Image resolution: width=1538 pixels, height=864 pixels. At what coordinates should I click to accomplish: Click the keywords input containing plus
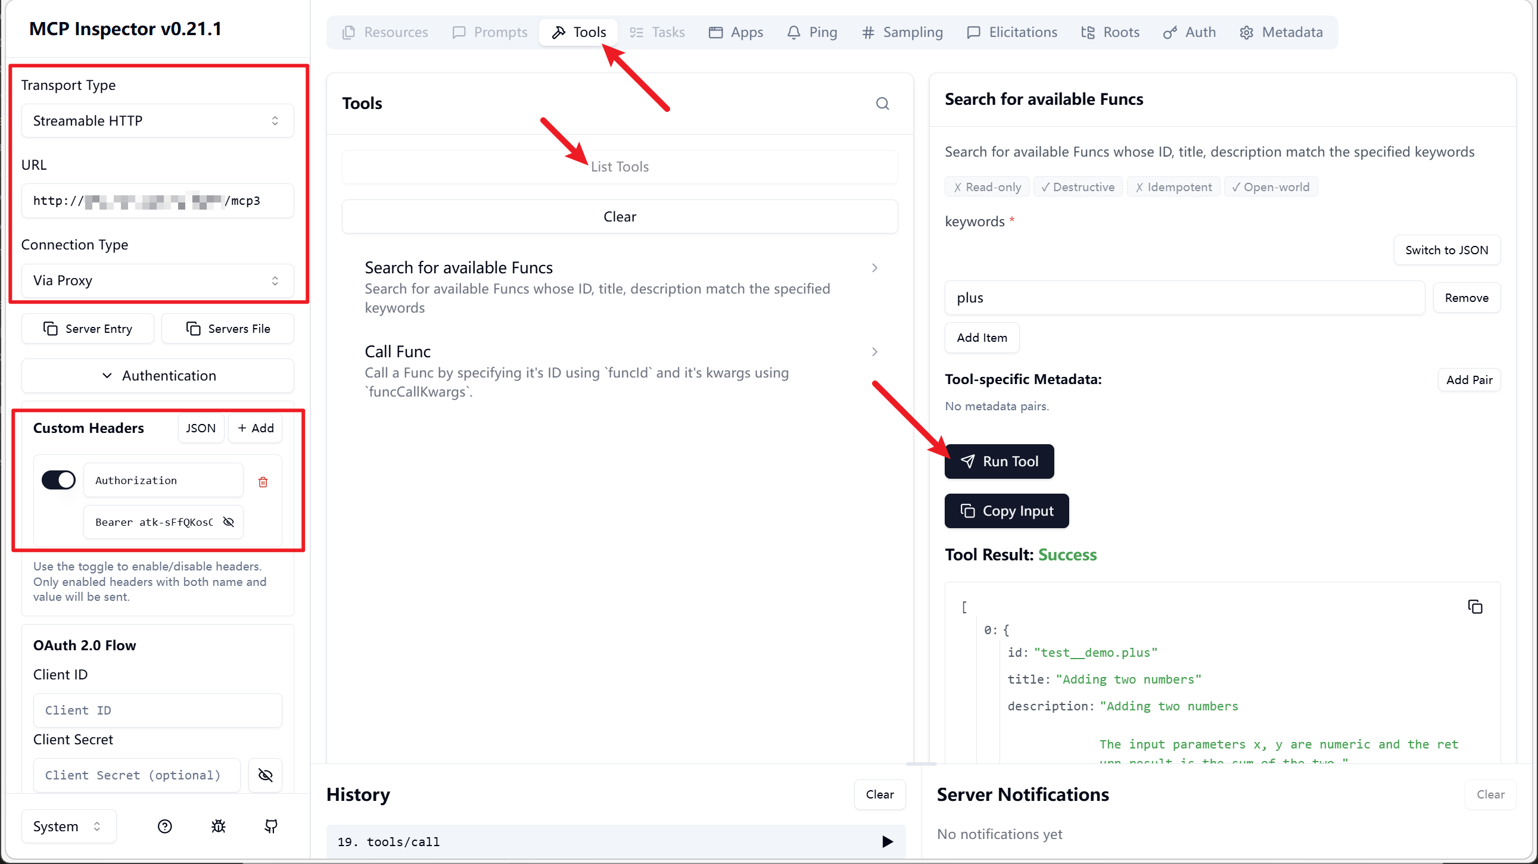1184,298
